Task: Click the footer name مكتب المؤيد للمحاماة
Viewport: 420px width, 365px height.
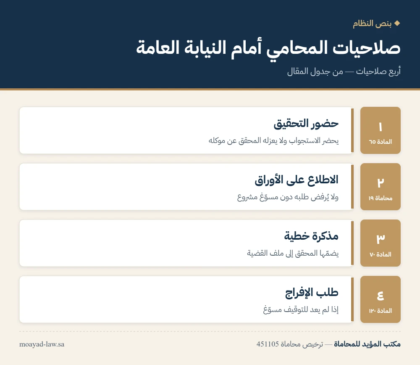Action: tap(367, 344)
